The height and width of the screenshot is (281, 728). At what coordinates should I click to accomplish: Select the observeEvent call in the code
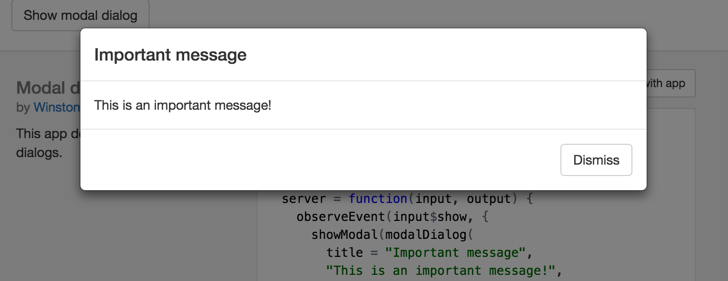pyautogui.click(x=339, y=217)
